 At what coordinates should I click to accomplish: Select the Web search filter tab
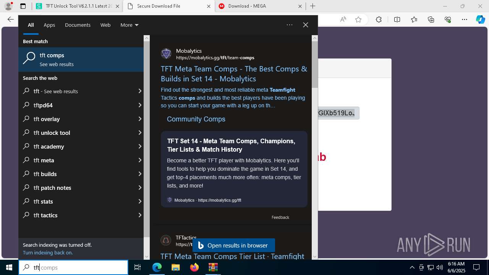tap(105, 25)
